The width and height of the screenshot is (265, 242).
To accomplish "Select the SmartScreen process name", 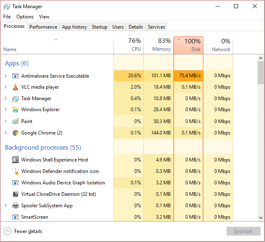I will pyautogui.click(x=35, y=217).
